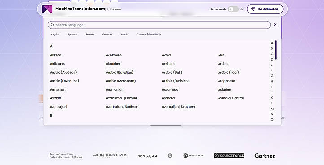Click the Search Language input field
Screen dimensions: 324x165
(x=159, y=25)
